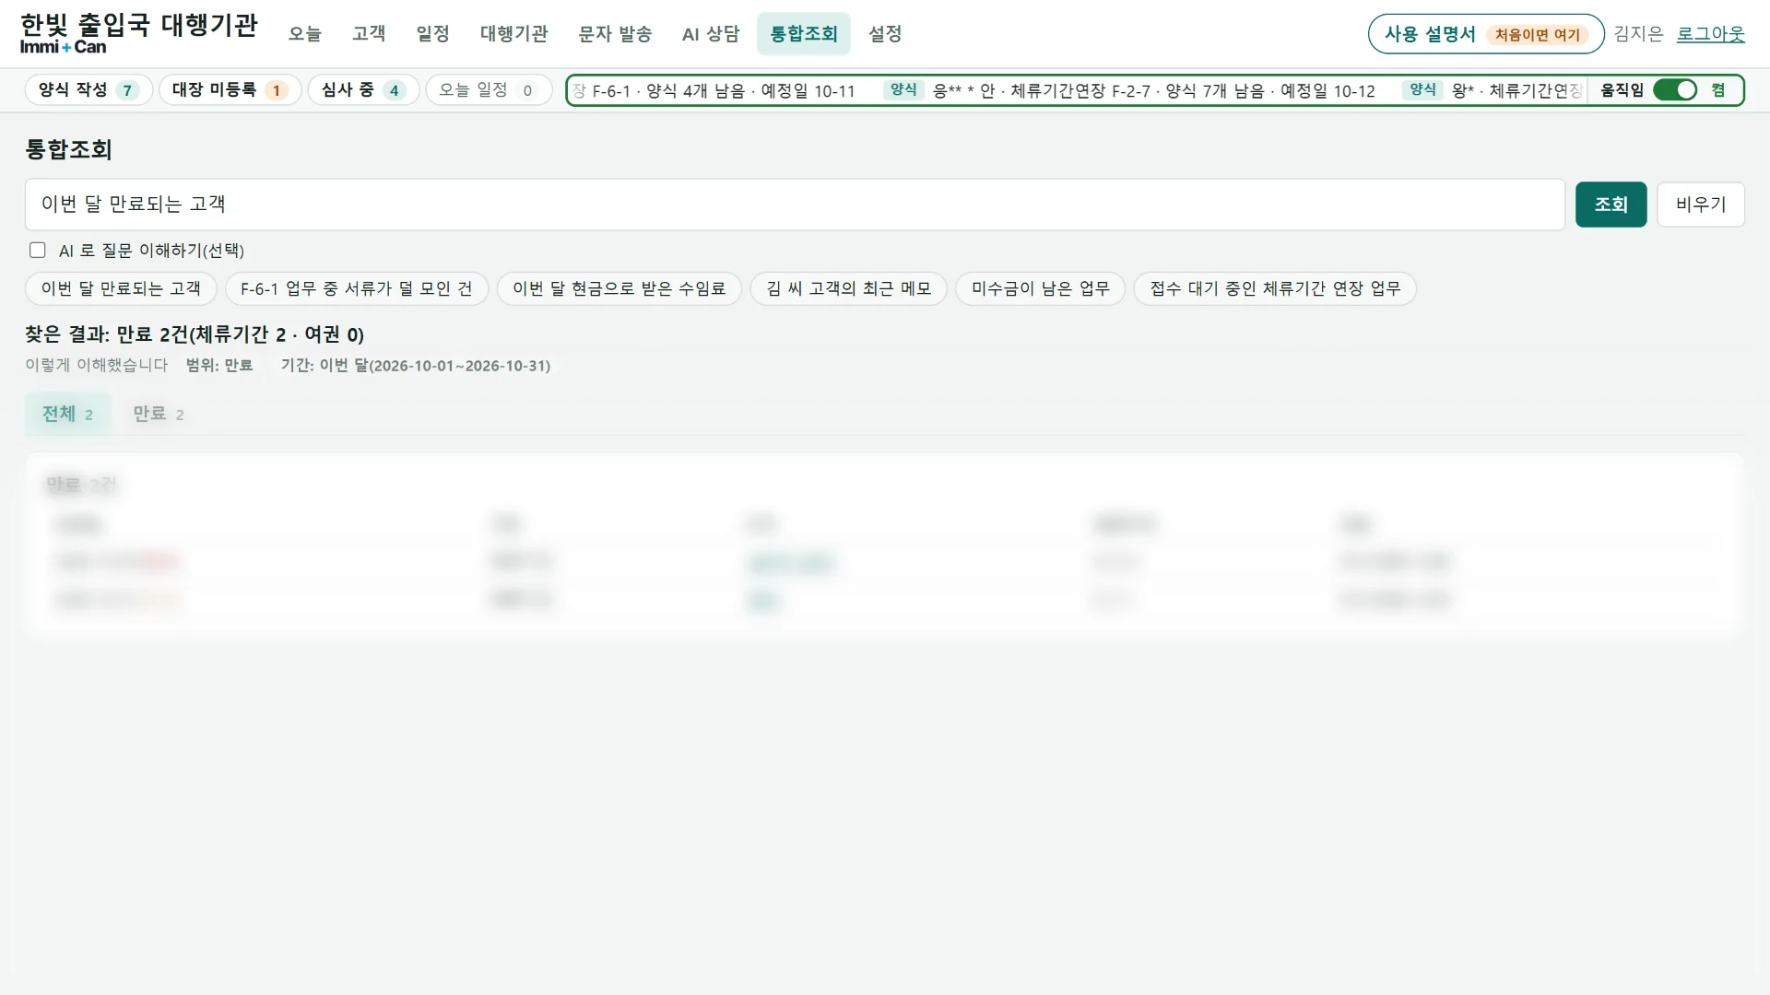Screen dimensions: 1770x995
Task: Turn off the 움직임 ticker toggle
Action: click(1675, 90)
